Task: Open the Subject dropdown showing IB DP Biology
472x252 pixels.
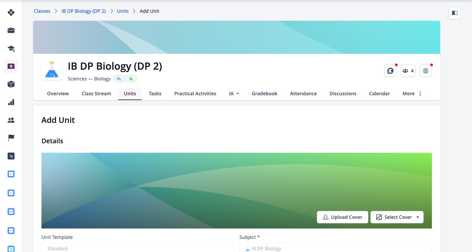Action: [x=336, y=247]
